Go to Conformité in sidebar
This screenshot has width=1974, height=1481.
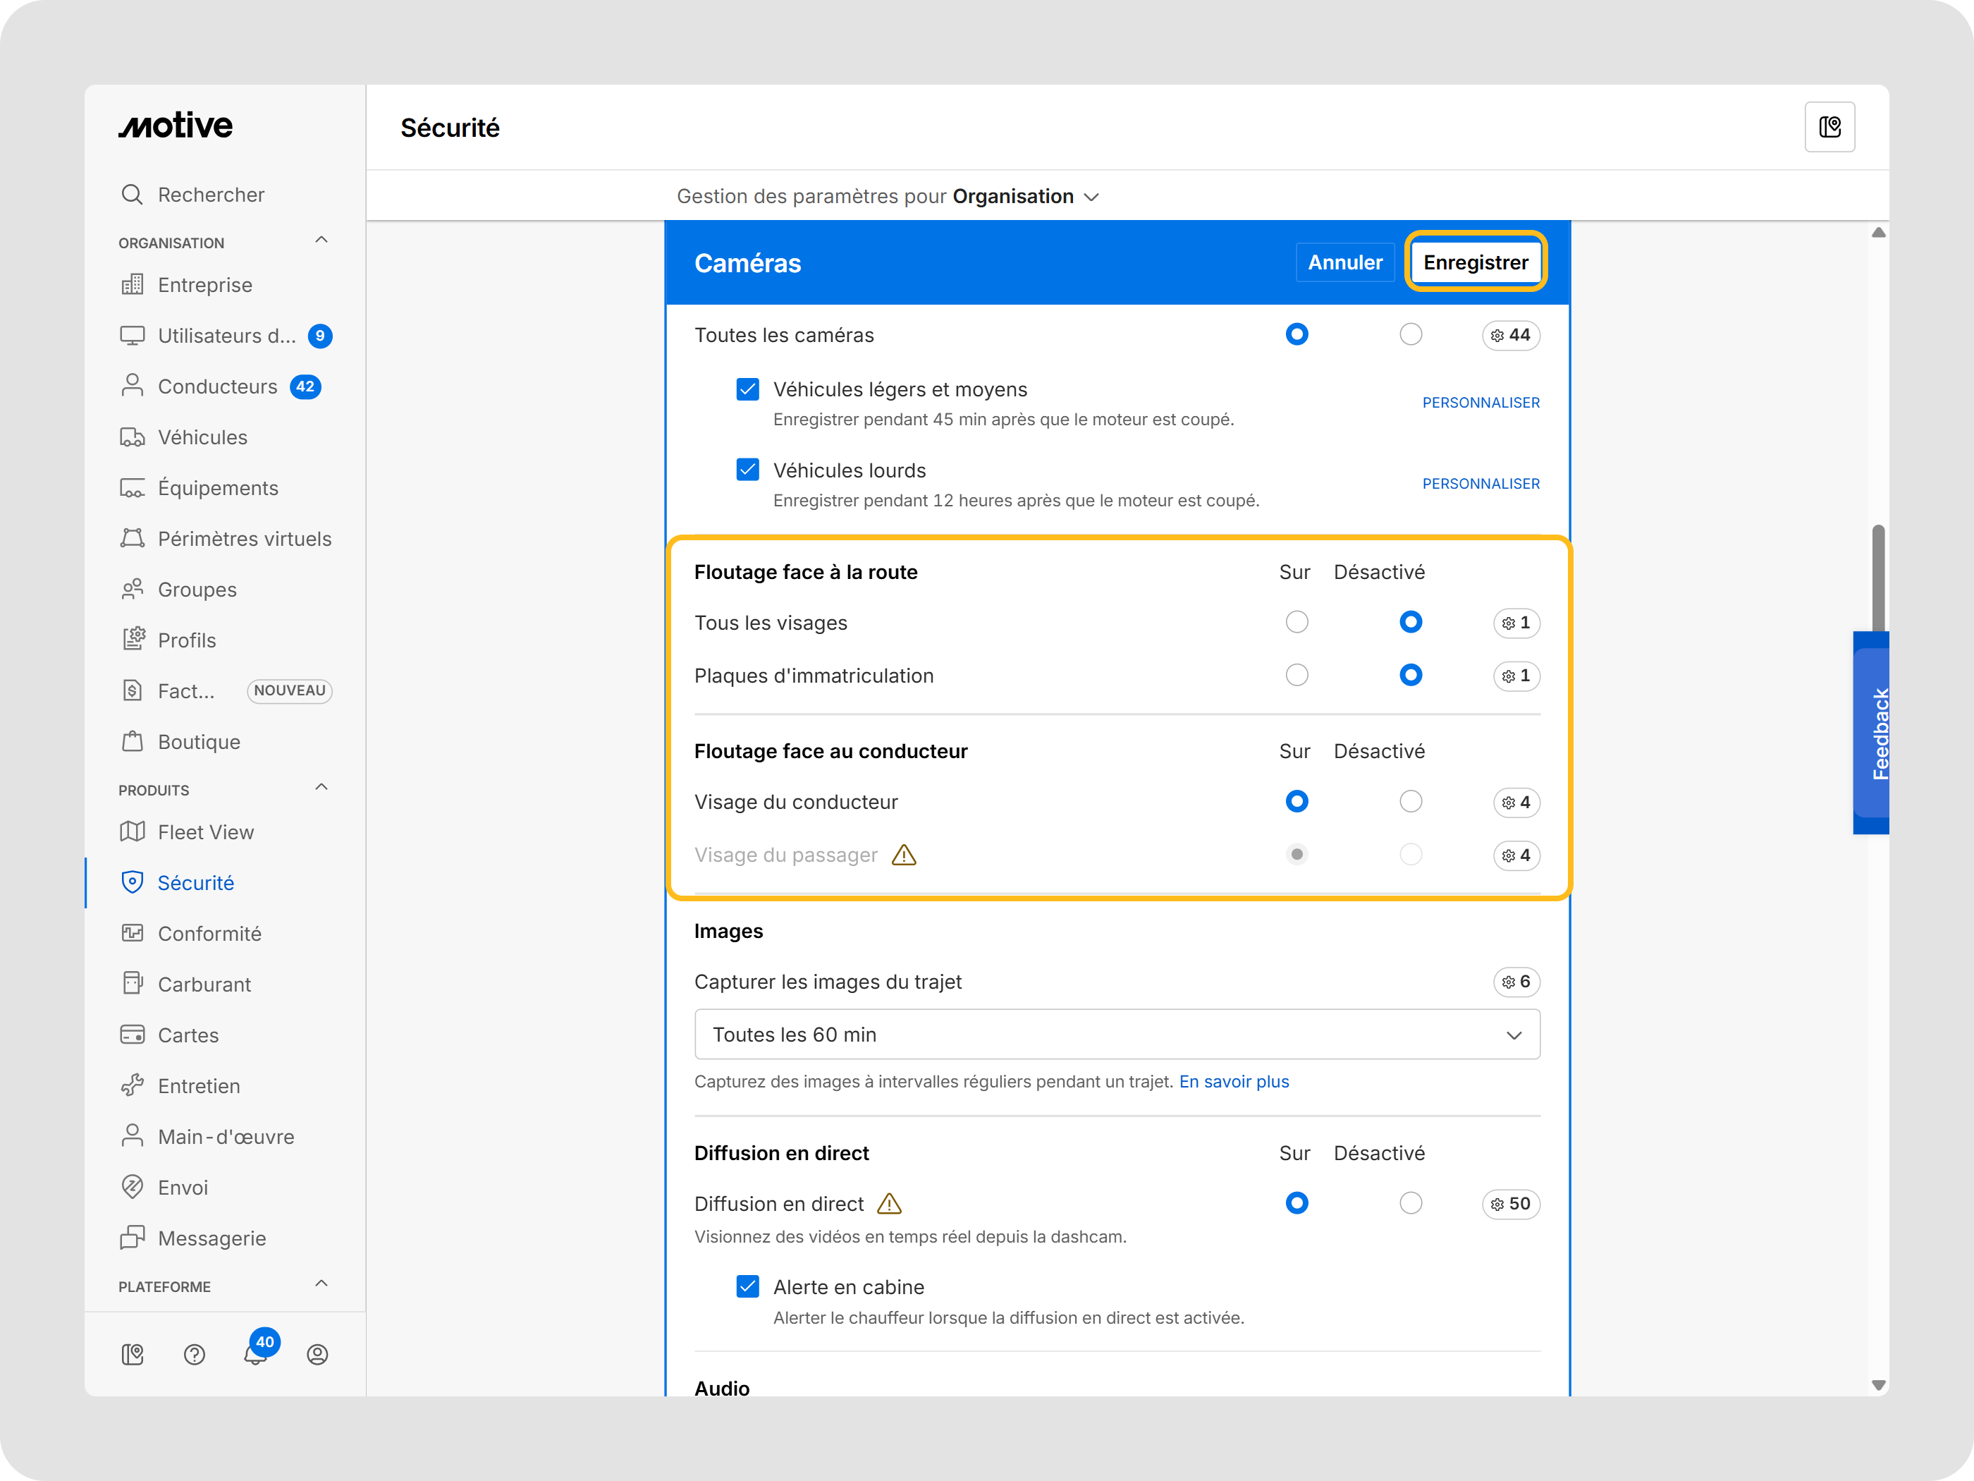209,934
